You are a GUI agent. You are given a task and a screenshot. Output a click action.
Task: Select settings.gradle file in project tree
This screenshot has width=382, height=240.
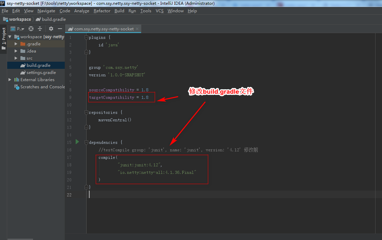coord(36,72)
